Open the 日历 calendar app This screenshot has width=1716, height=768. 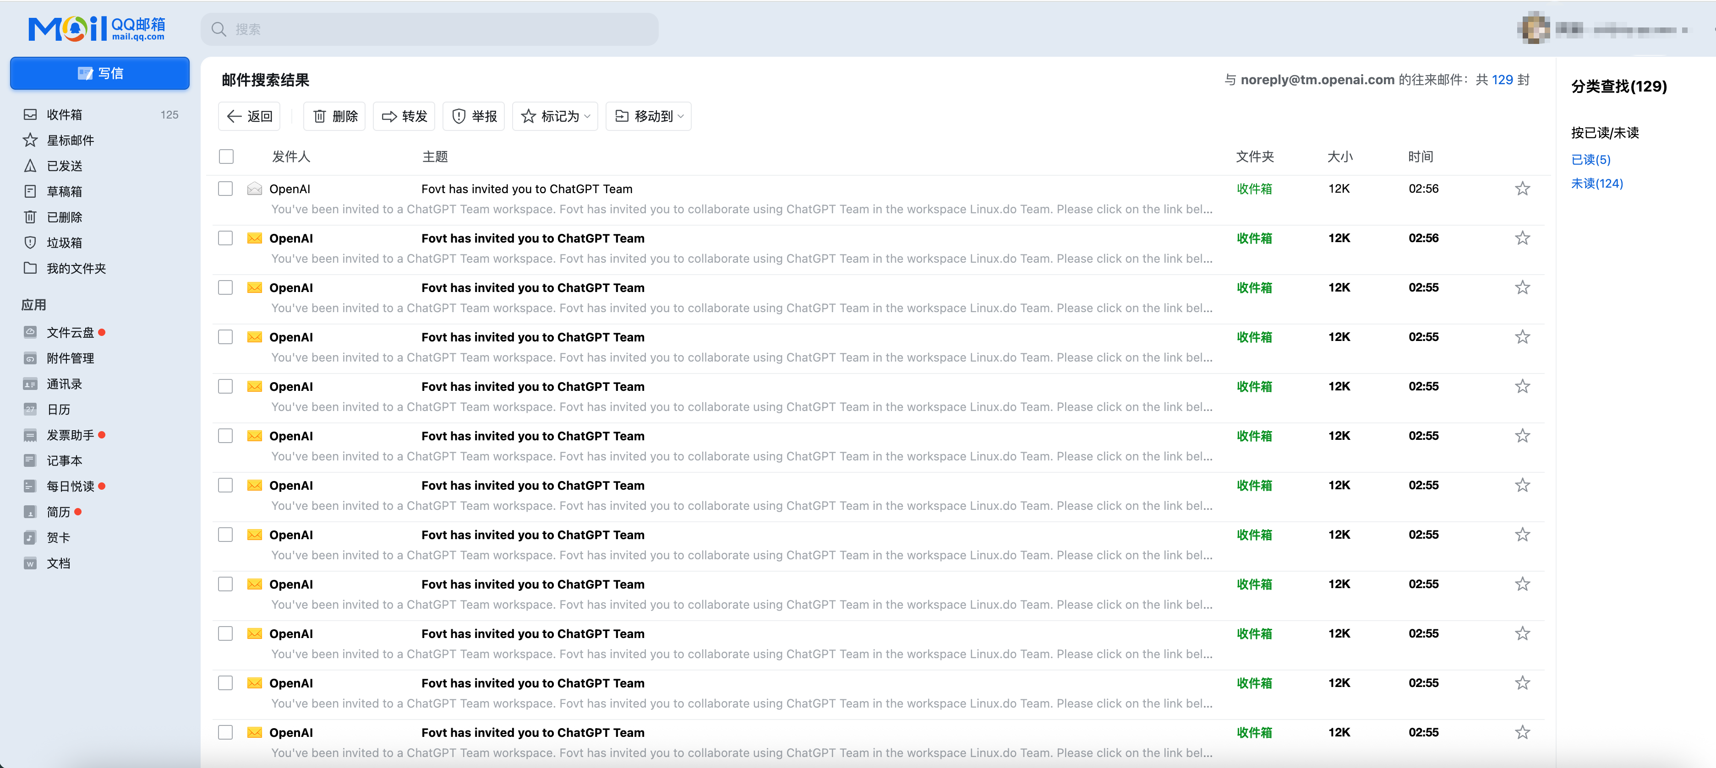point(58,410)
